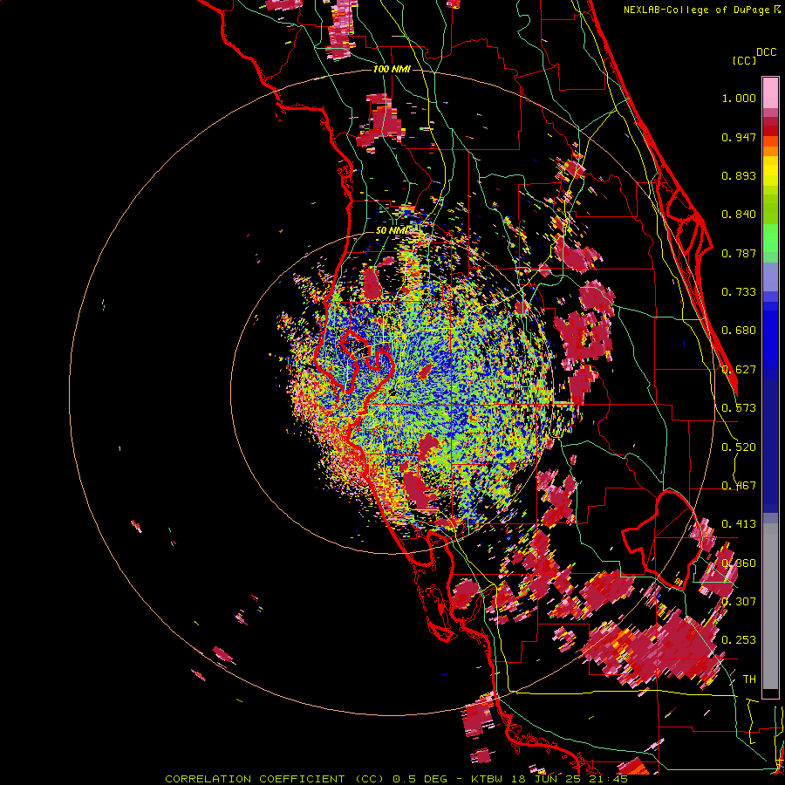
Task: Select the 0.680 legend value
Action: tap(739, 331)
